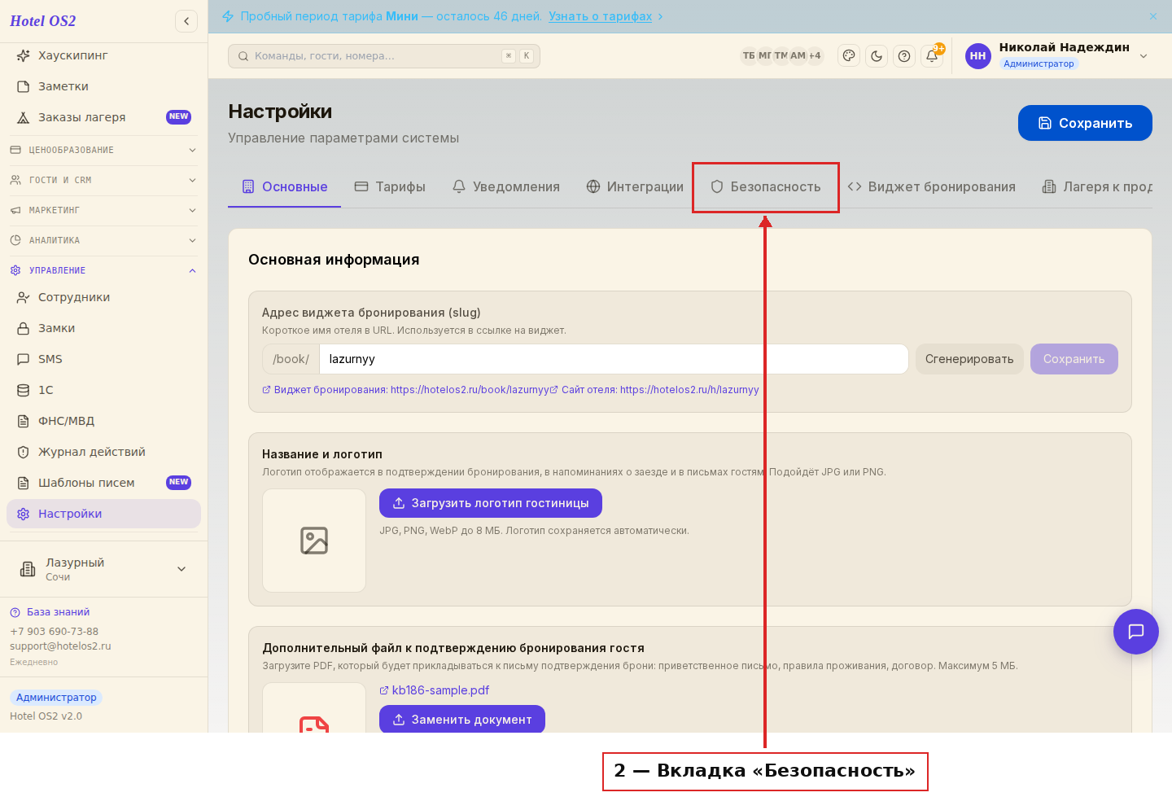The height and width of the screenshot is (810, 1172).
Task: Open ФНС/МВД page
Action: point(103,421)
